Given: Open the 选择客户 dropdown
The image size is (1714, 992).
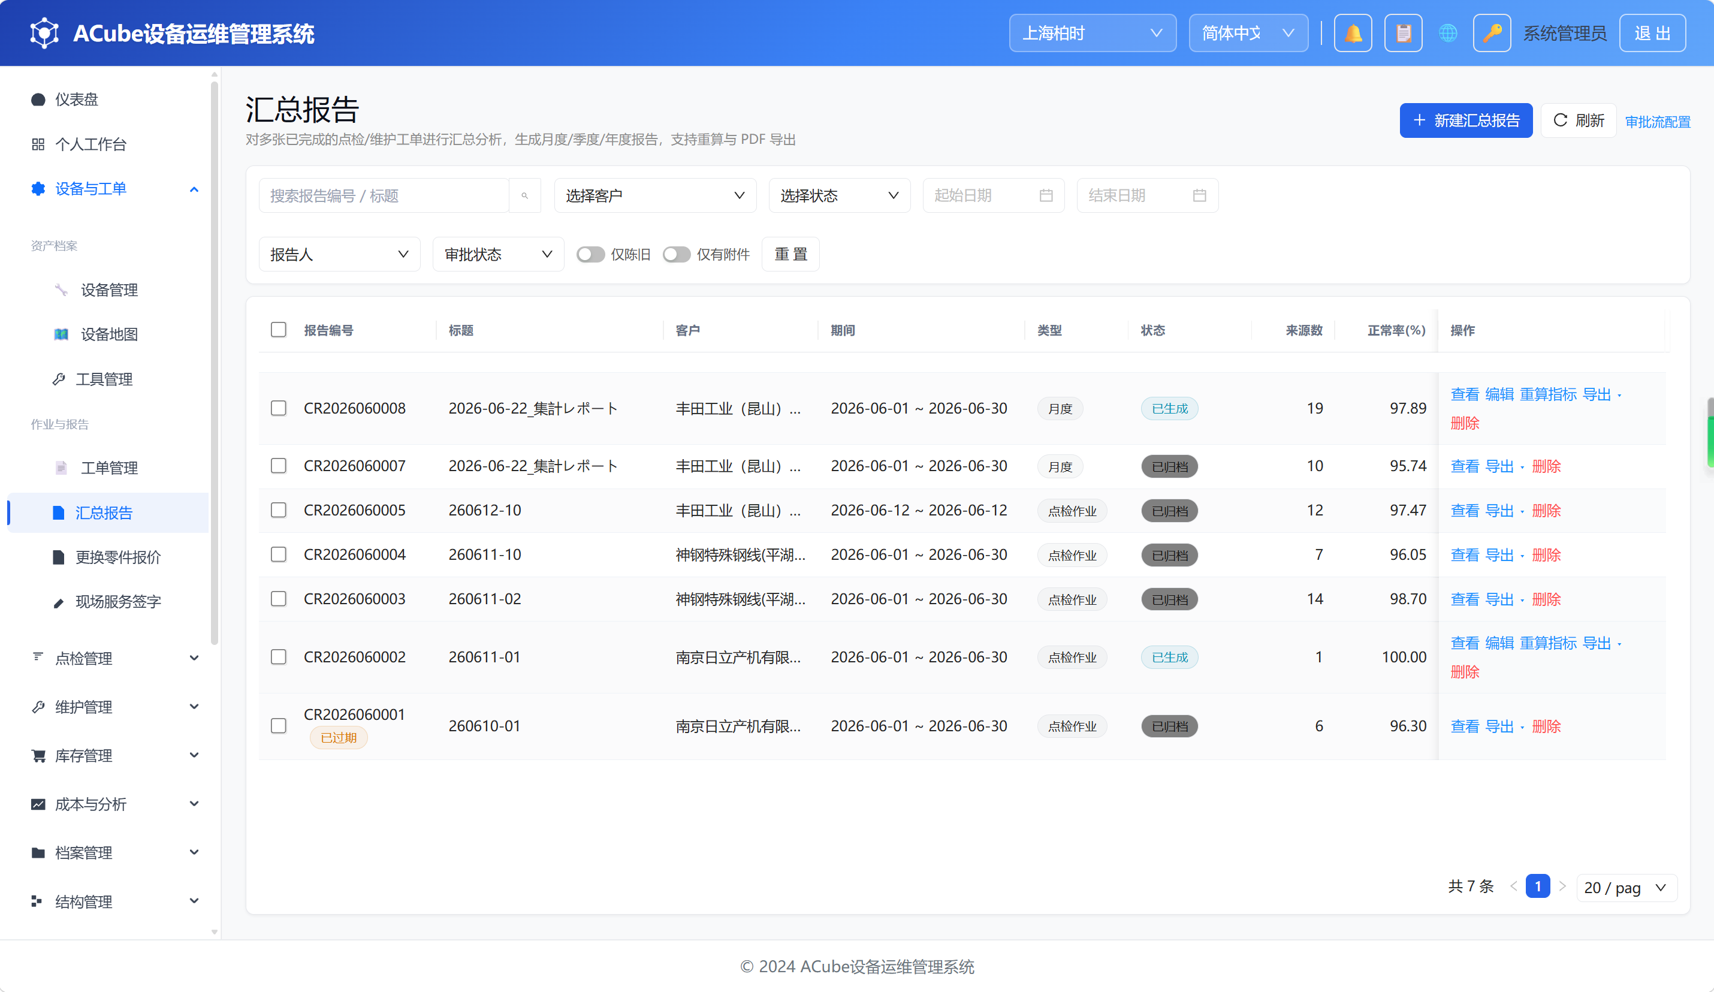Looking at the screenshot, I should pos(655,196).
